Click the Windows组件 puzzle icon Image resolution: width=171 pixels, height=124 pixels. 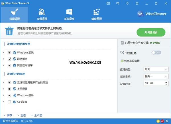click(x=15, y=95)
